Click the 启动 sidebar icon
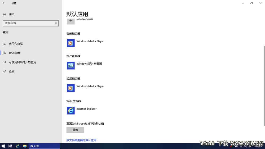 (x=4, y=71)
